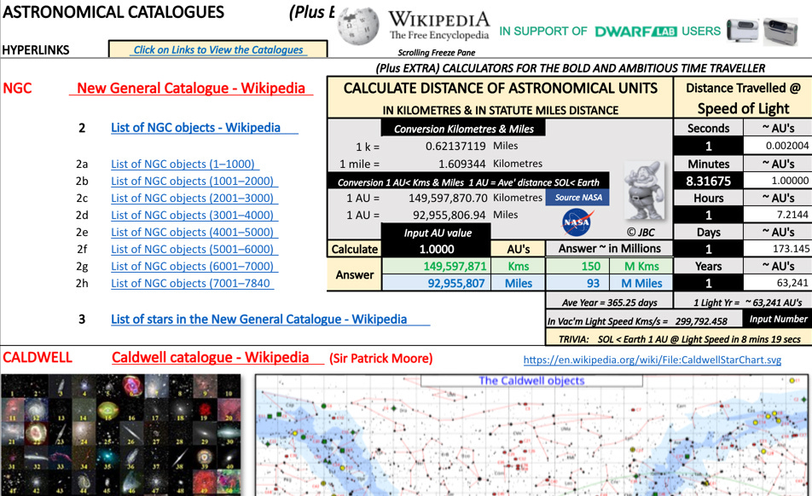
Task: Click the Wikipedia globe logo
Action: (358, 26)
